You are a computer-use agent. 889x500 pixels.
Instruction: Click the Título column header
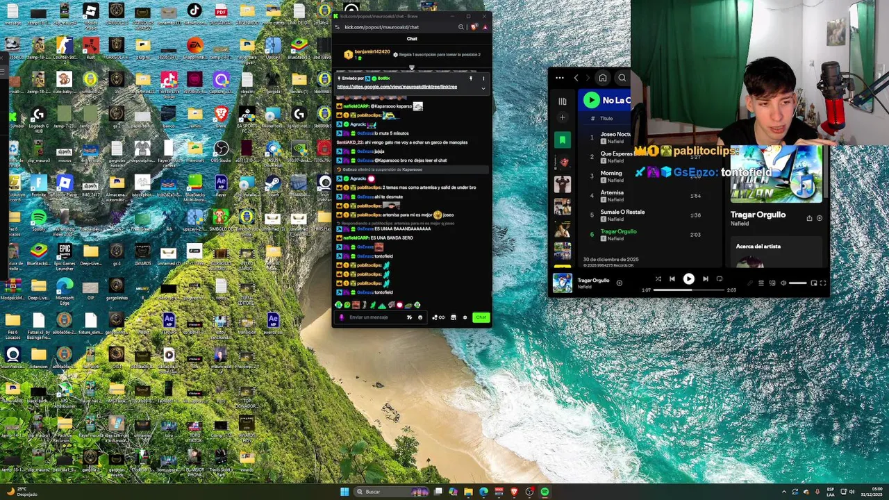(x=607, y=119)
